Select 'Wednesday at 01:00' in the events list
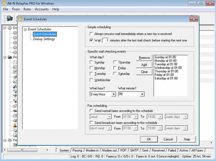Screen dimensions: 216x161 click(168, 68)
